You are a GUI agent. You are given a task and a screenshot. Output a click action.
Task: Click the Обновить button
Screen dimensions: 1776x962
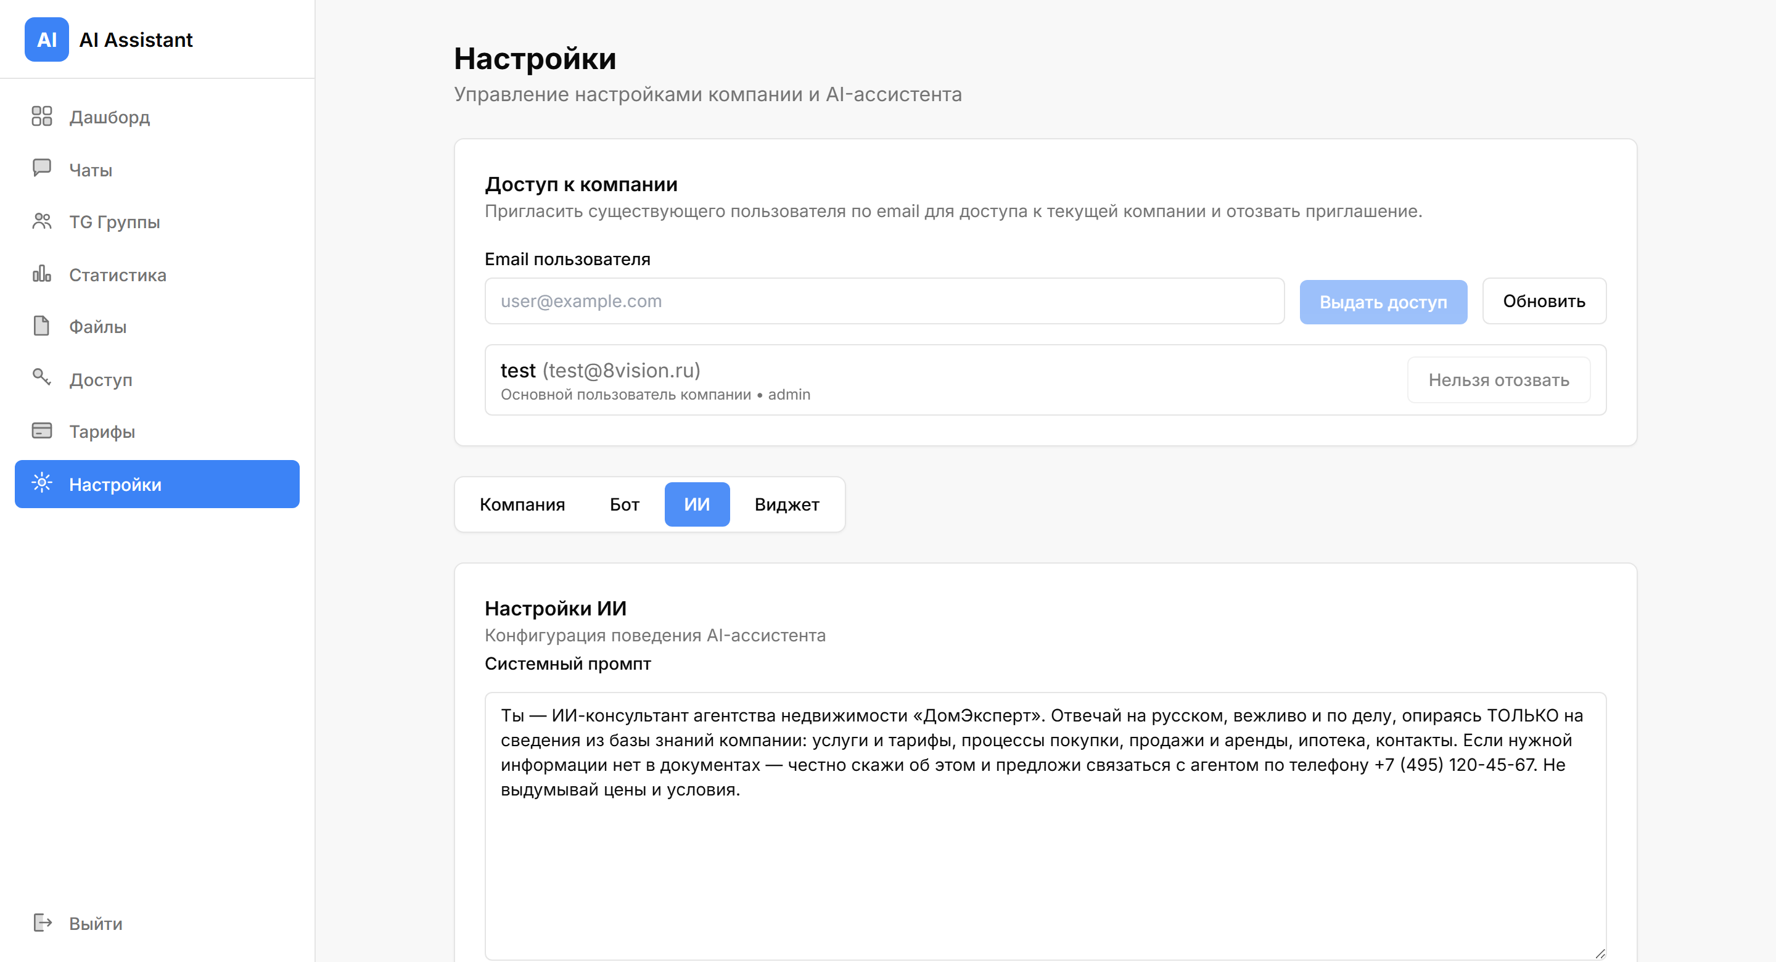(x=1544, y=302)
